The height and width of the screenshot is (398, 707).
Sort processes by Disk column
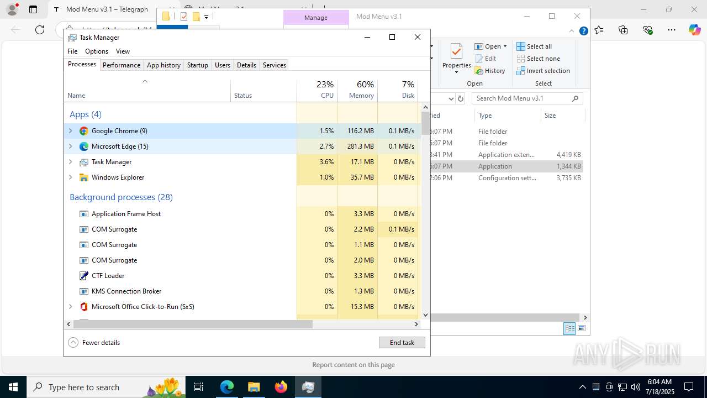pyautogui.click(x=398, y=90)
